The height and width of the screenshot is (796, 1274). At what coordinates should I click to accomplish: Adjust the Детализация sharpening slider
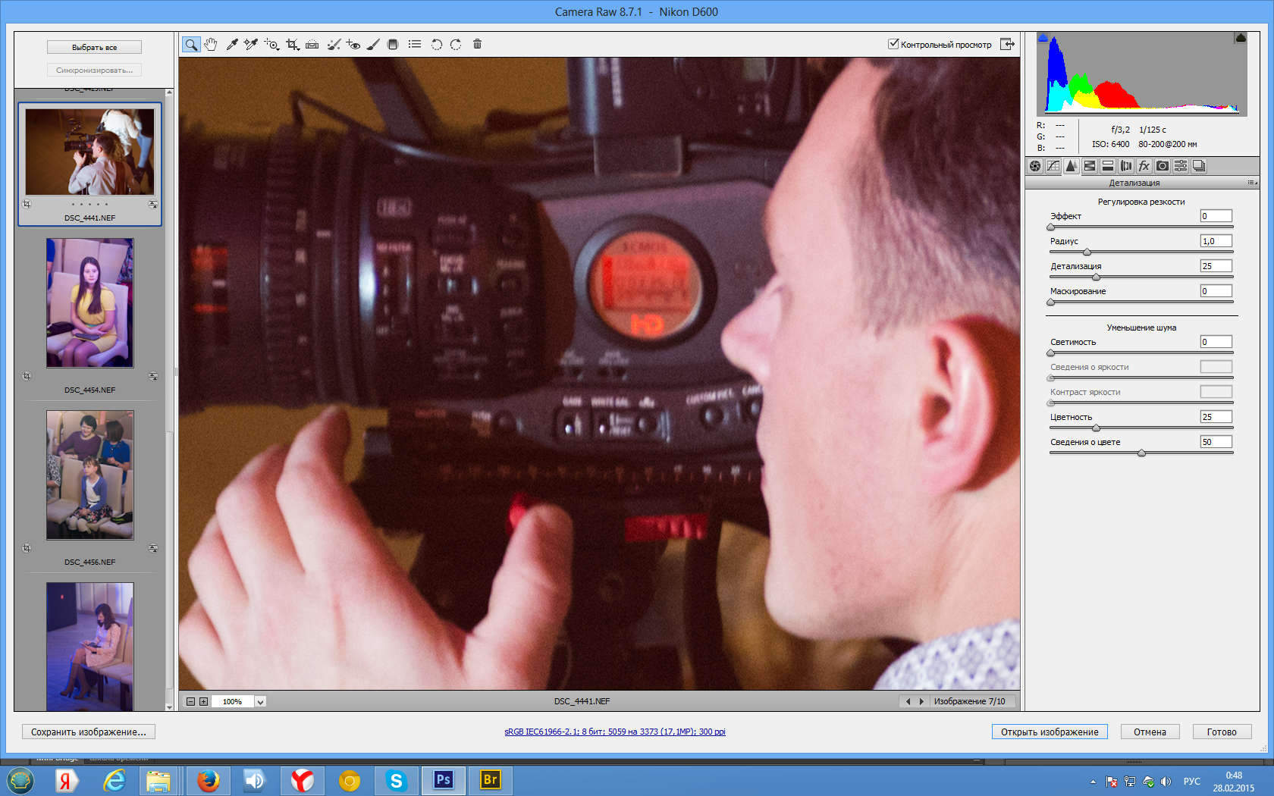(x=1096, y=277)
